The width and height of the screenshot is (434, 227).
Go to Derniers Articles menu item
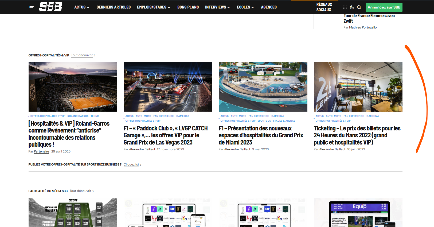coord(114,7)
